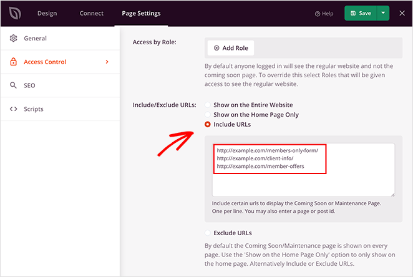The height and width of the screenshot is (277, 413).
Task: Click the General gear icon in sidebar
Action: [13, 39]
